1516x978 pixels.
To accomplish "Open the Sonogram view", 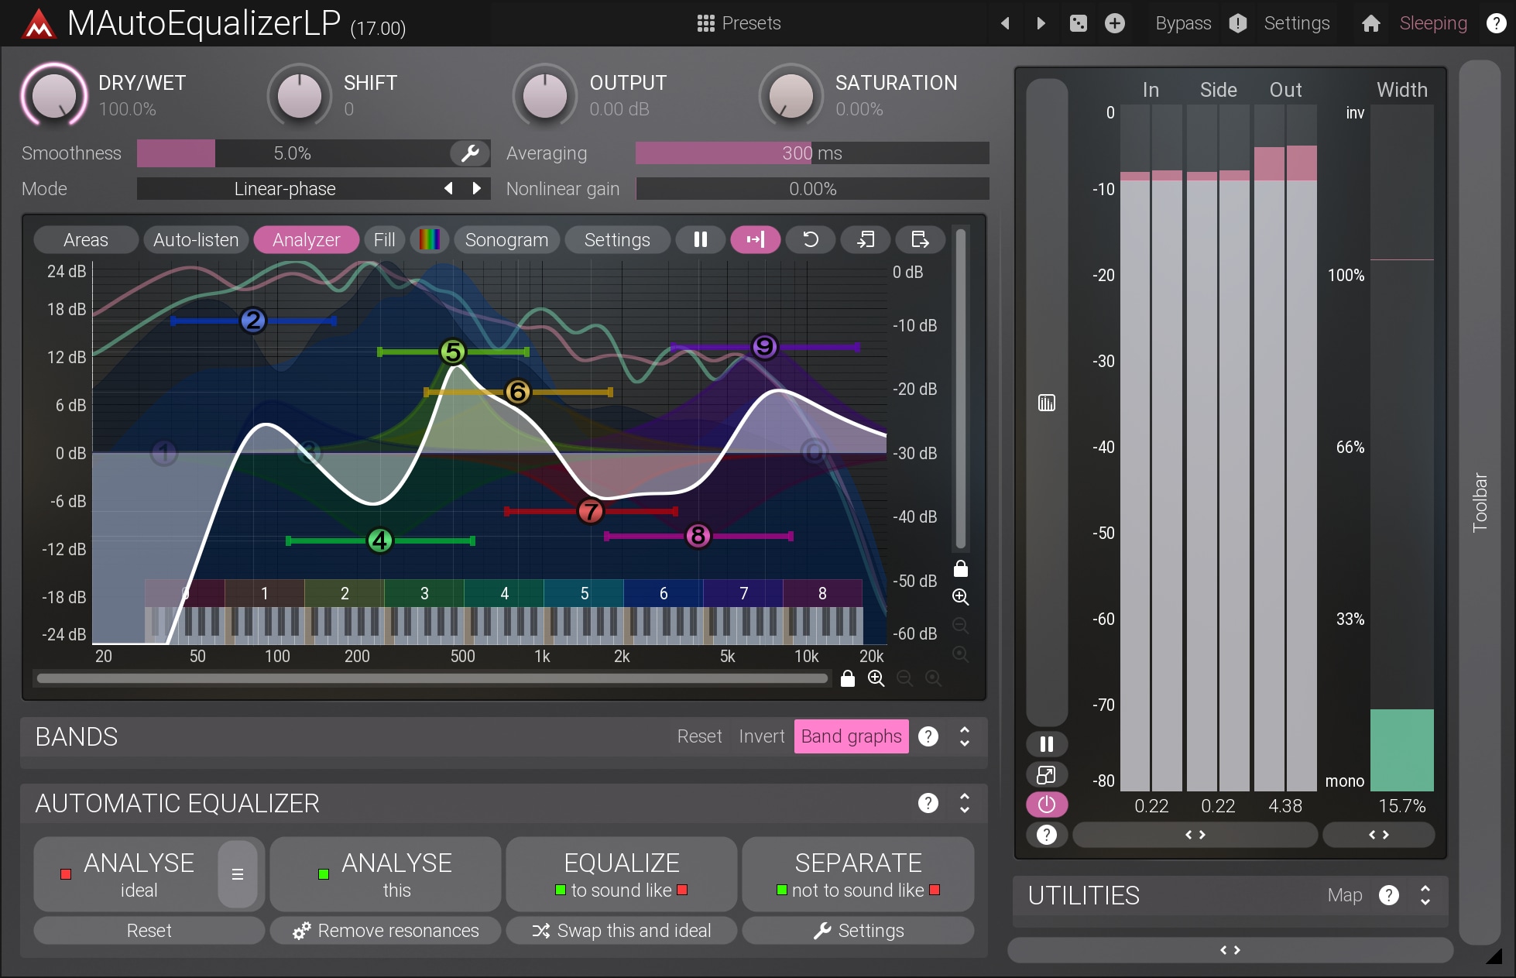I will click(506, 240).
